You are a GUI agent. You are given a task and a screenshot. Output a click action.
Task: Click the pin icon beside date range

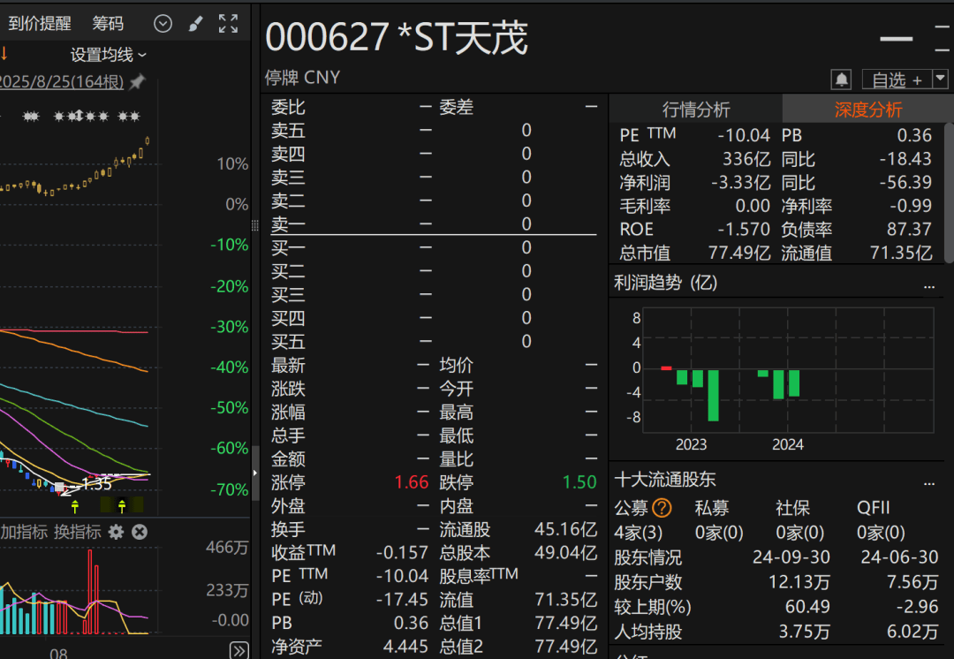(138, 81)
